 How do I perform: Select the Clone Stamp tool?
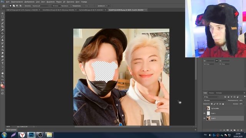tap(2, 40)
